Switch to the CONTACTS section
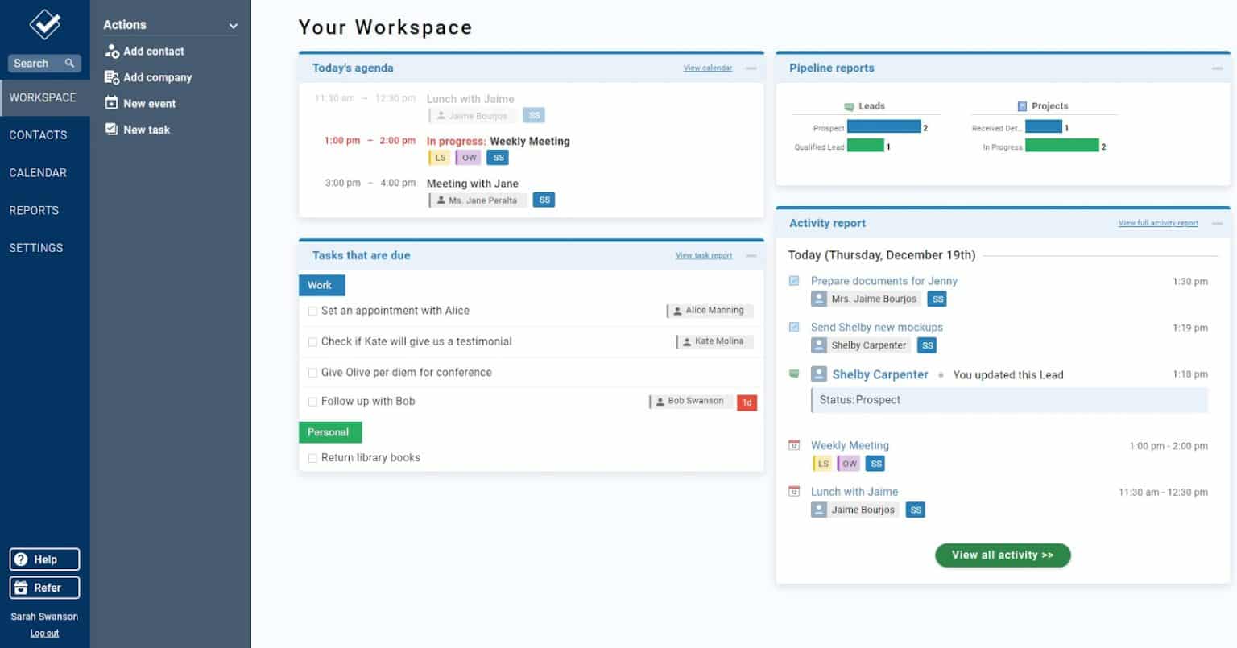This screenshot has height=648, width=1237. [38, 134]
